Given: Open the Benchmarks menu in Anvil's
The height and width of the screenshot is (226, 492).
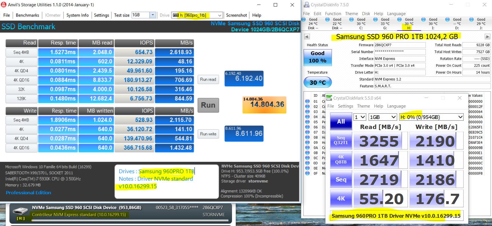Looking at the screenshot, I should [x=27, y=15].
